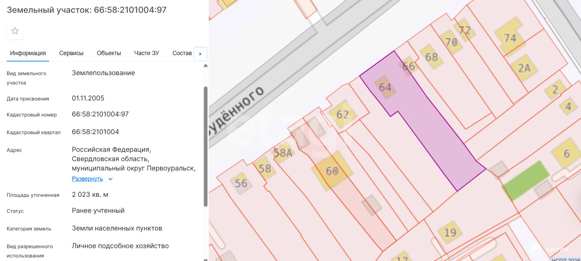Click the Развернуть link under address
581x261 pixels.
click(87, 179)
